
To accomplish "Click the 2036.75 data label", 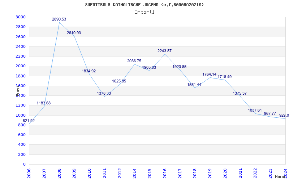I will [x=134, y=61].
